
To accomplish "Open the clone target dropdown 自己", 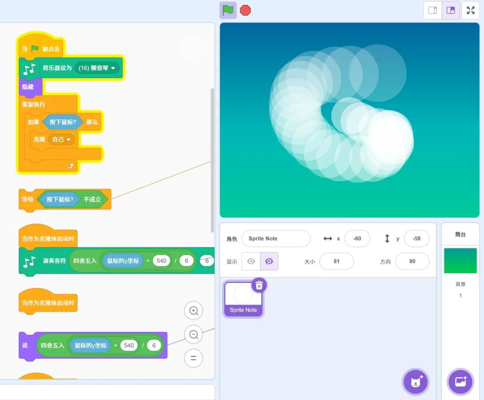I will coord(61,139).
